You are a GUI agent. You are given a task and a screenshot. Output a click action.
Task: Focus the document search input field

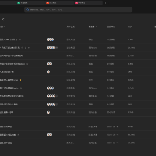click(x=78, y=10)
